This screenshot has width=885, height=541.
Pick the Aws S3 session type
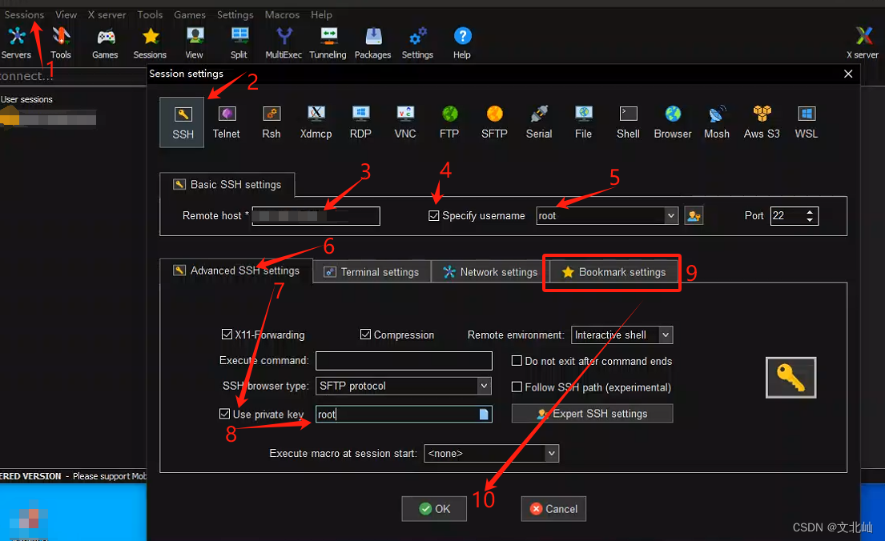pos(762,122)
